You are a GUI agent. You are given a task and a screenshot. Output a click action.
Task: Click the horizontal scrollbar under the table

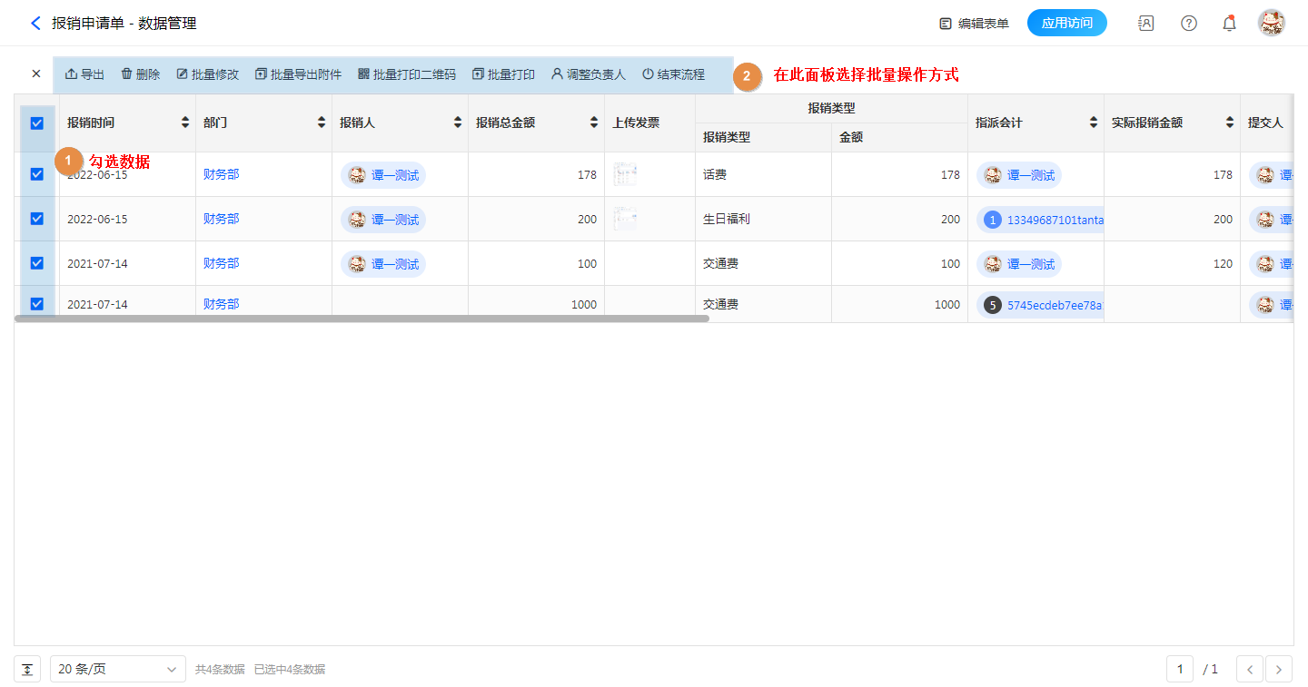362,319
